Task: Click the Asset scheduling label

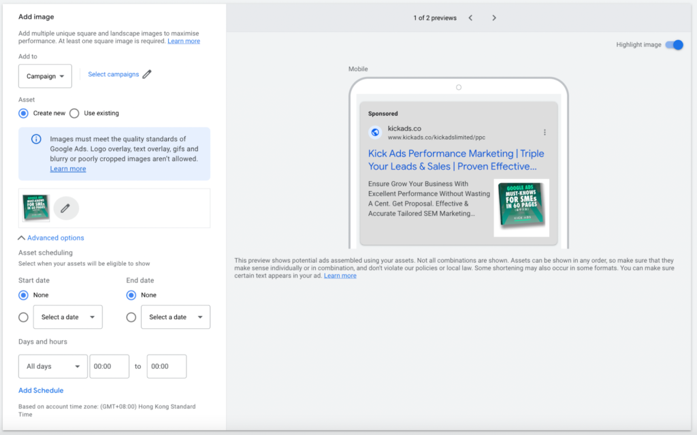Action: click(x=46, y=253)
